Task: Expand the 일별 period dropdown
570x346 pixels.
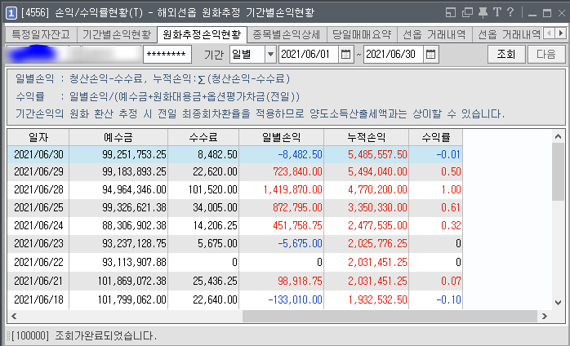Action: 270,55
